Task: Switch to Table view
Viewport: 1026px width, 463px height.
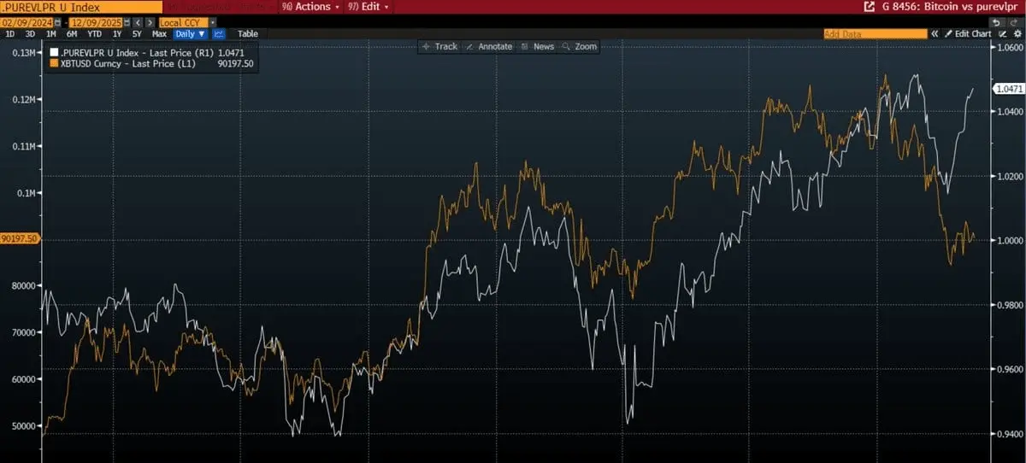Action: [248, 34]
